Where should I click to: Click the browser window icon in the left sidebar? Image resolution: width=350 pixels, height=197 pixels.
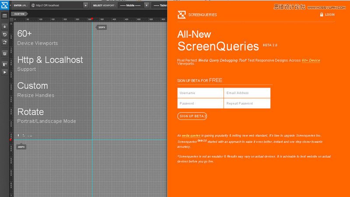(4, 16)
